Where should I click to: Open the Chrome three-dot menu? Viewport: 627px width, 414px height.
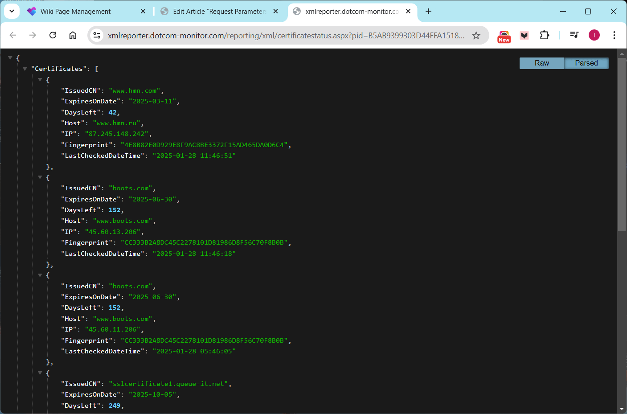click(x=614, y=35)
